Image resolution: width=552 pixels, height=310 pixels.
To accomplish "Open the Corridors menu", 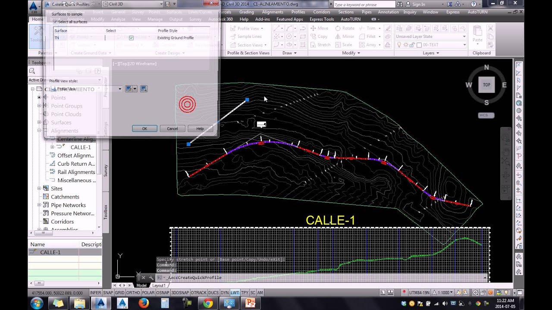I will point(322,12).
